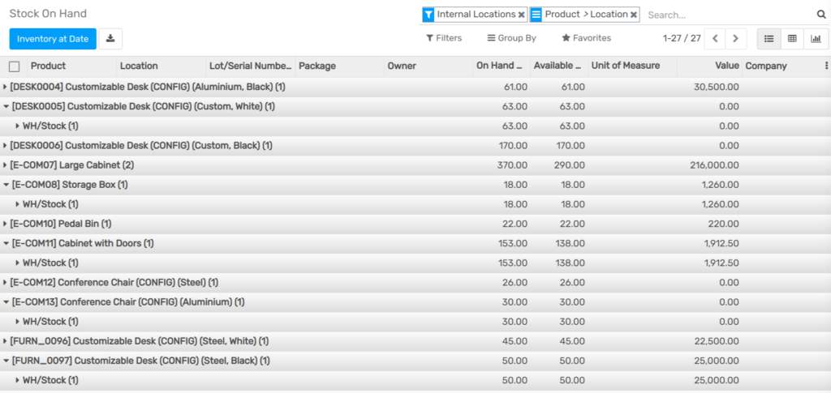Click the download export icon button
The height and width of the screenshot is (393, 831).
(x=110, y=39)
